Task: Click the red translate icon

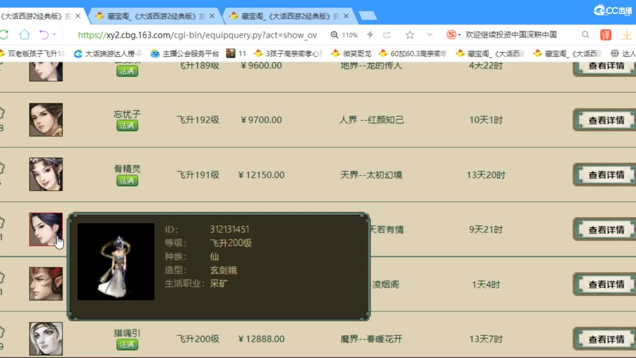Action: pos(606,35)
